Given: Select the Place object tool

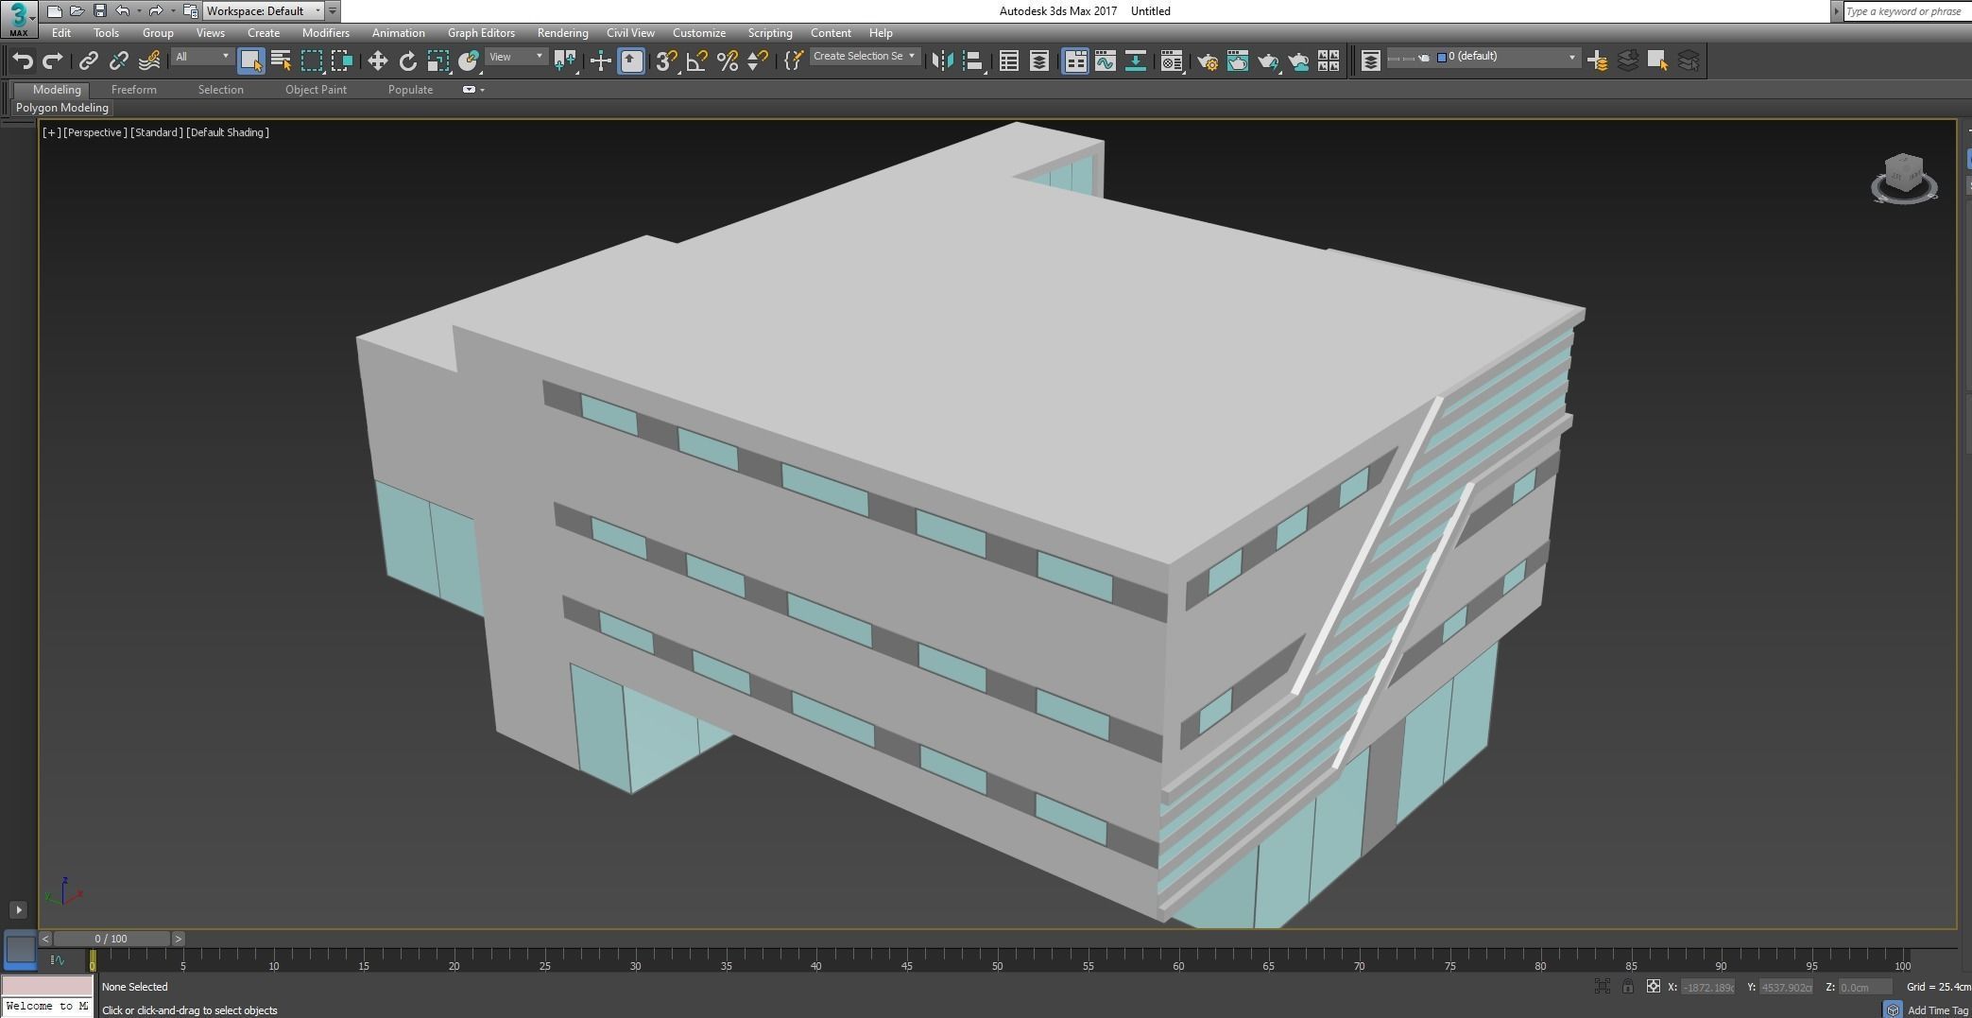Looking at the screenshot, I should coord(469,60).
